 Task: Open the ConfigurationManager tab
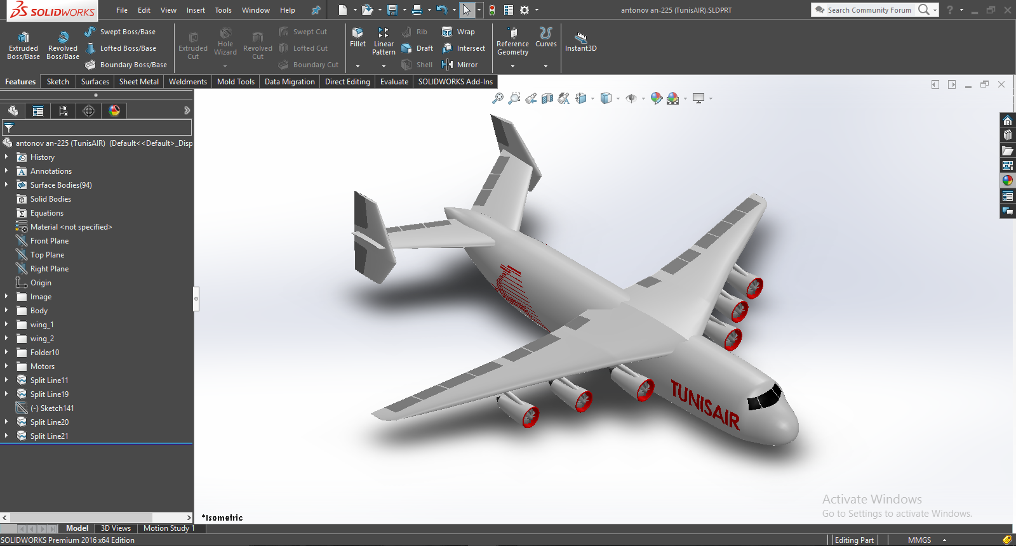[63, 111]
